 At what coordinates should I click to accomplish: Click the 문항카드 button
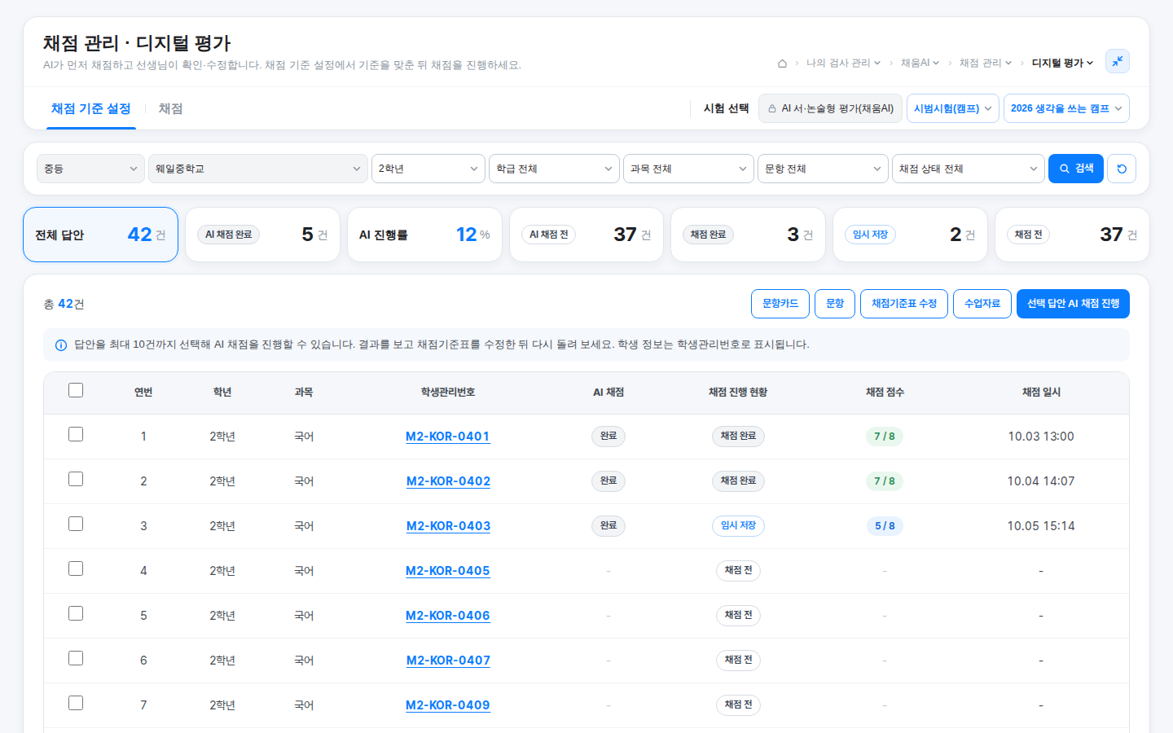click(x=780, y=304)
